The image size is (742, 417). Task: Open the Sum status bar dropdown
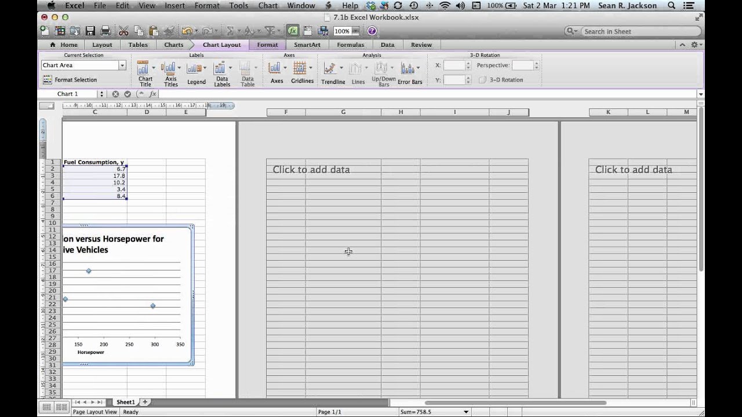pos(466,412)
